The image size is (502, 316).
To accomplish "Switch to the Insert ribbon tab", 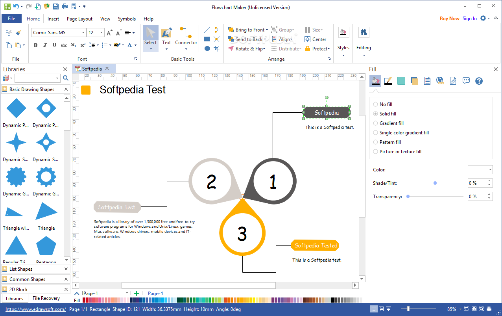I will 54,19.
